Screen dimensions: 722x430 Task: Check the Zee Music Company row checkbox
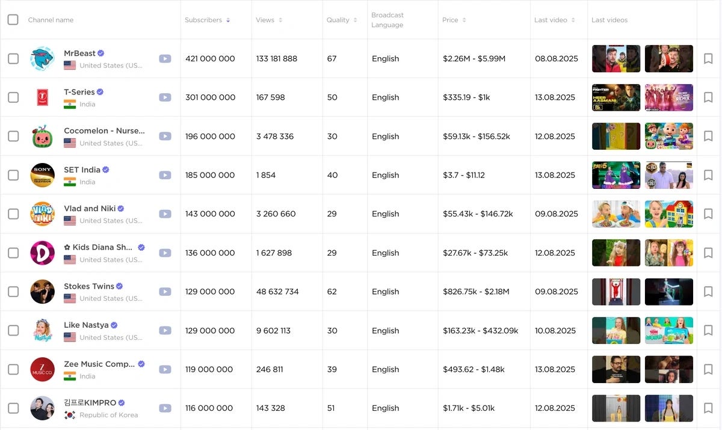click(13, 369)
